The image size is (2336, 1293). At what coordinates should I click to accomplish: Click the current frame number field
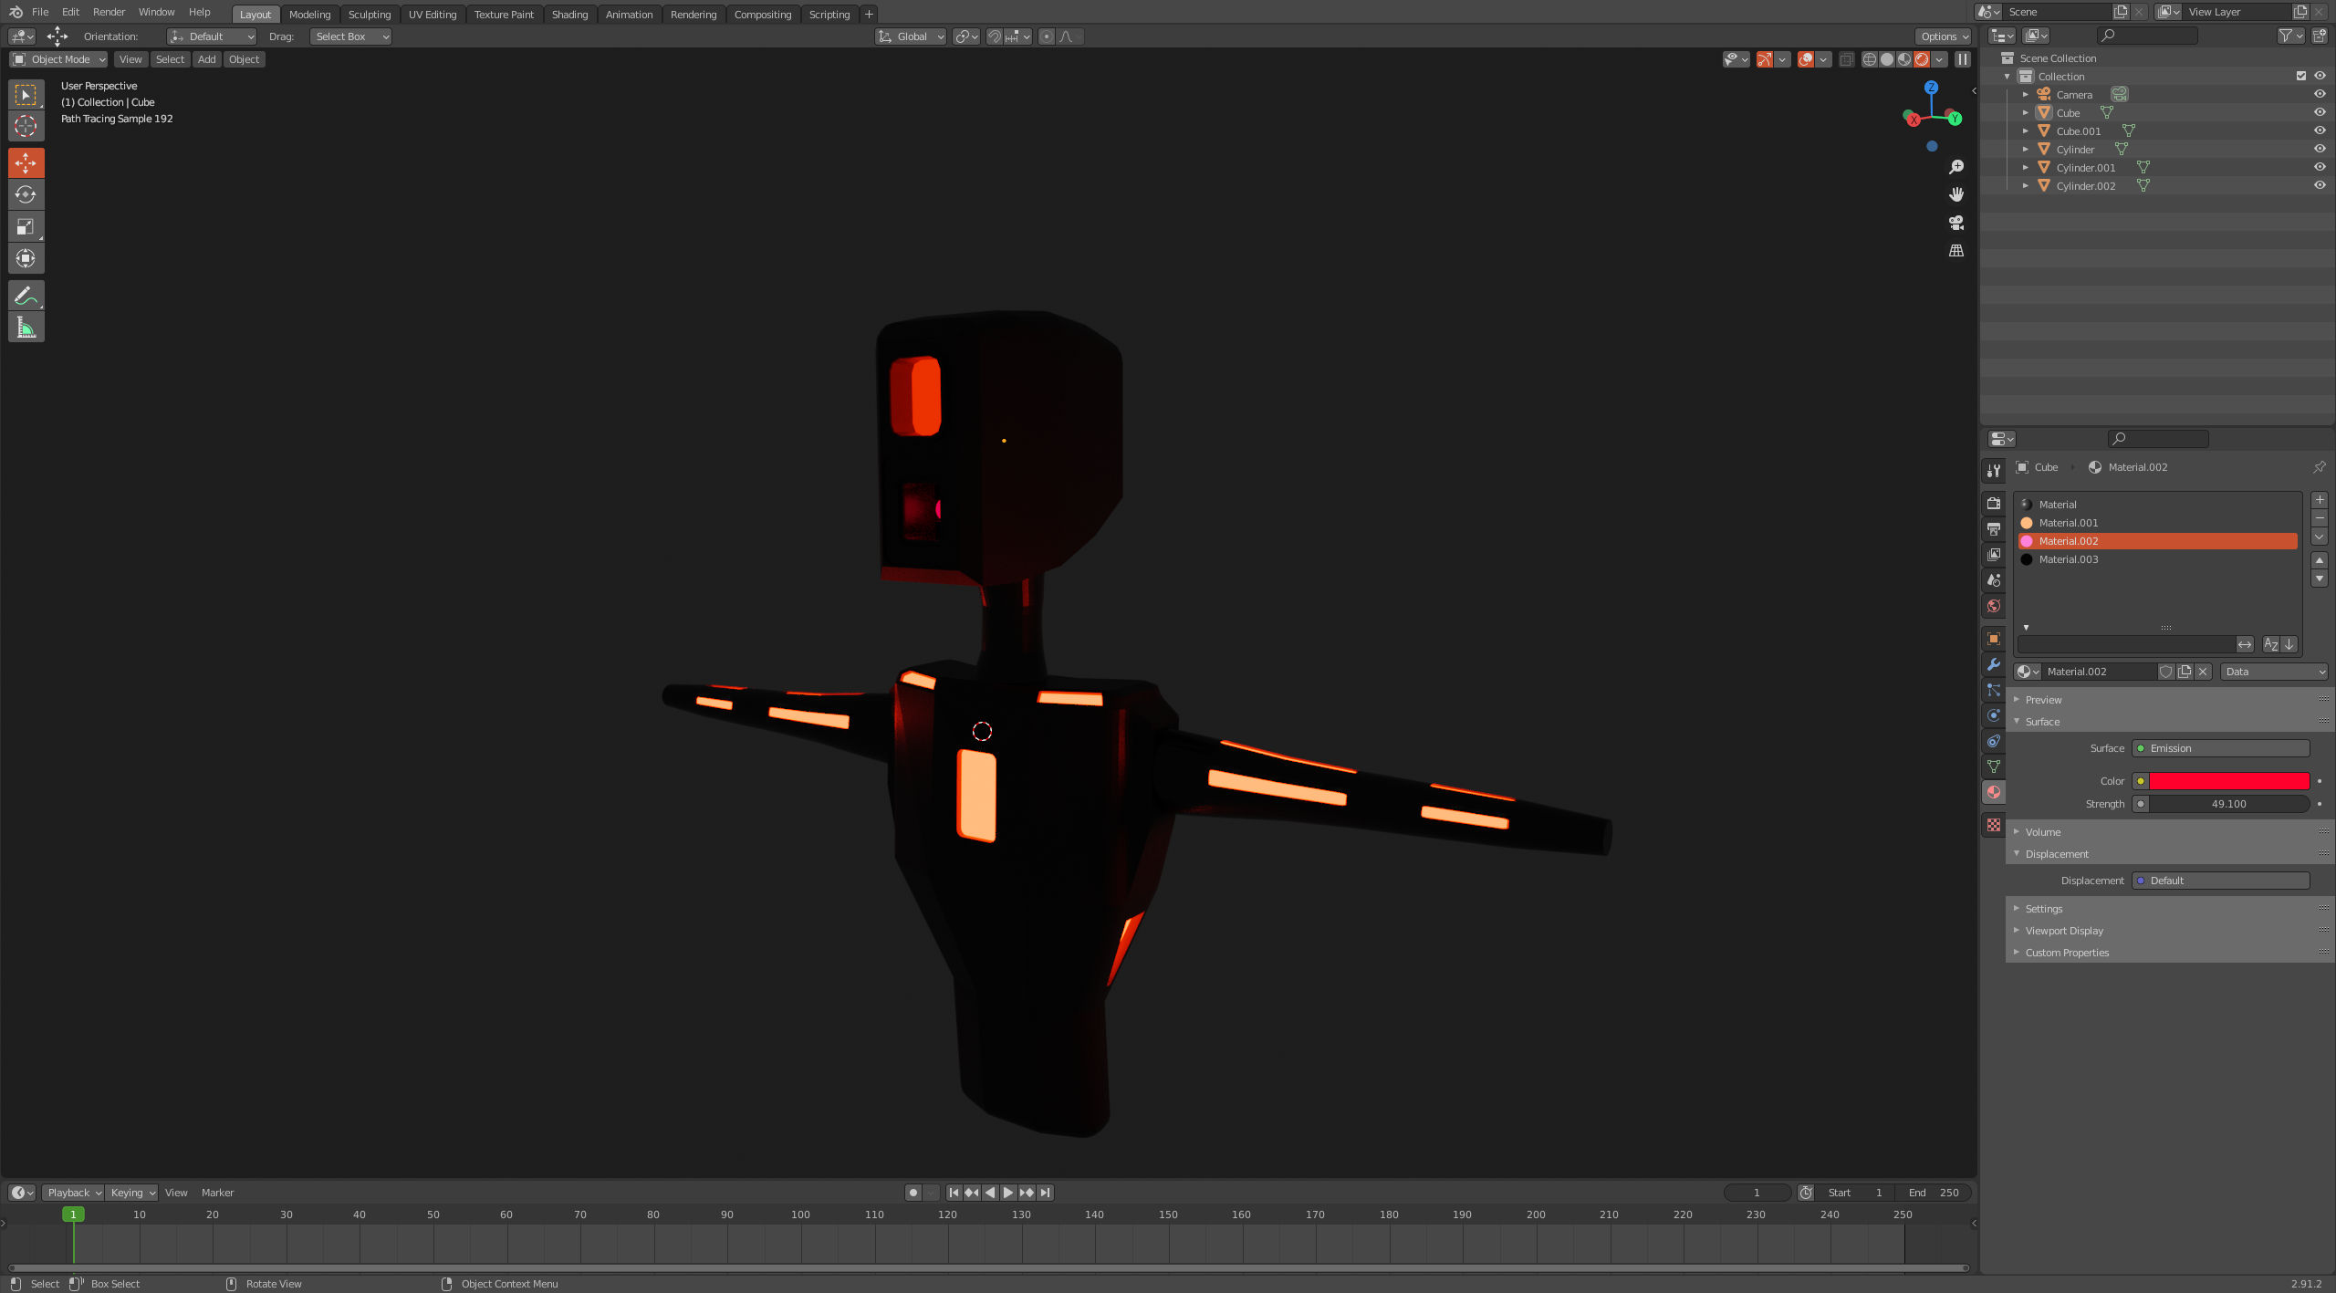point(1757,1193)
